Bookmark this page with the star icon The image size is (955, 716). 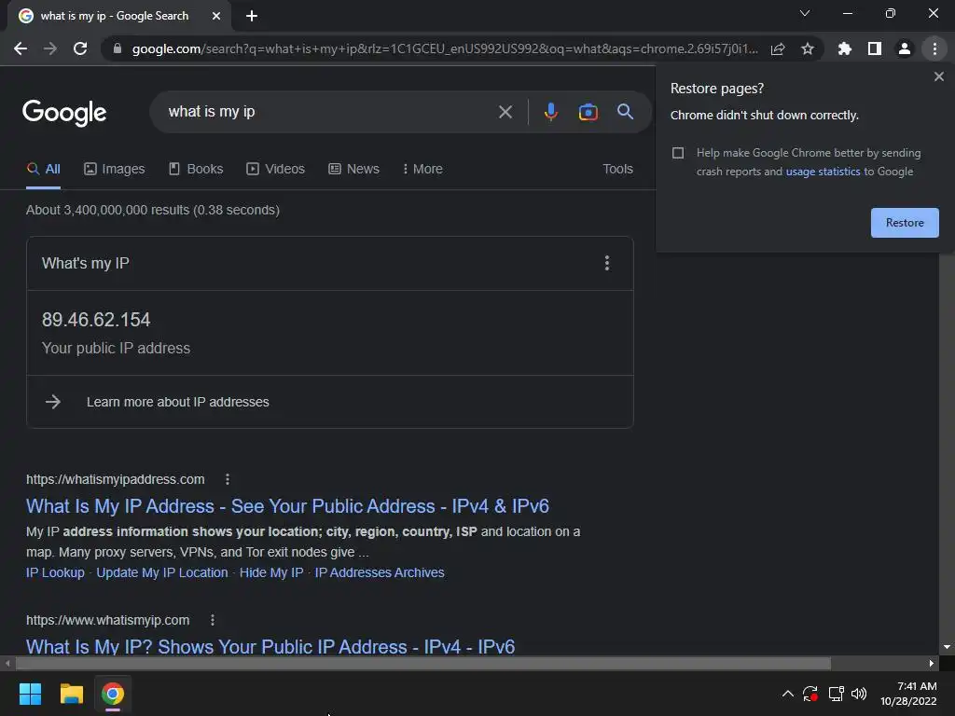[808, 48]
